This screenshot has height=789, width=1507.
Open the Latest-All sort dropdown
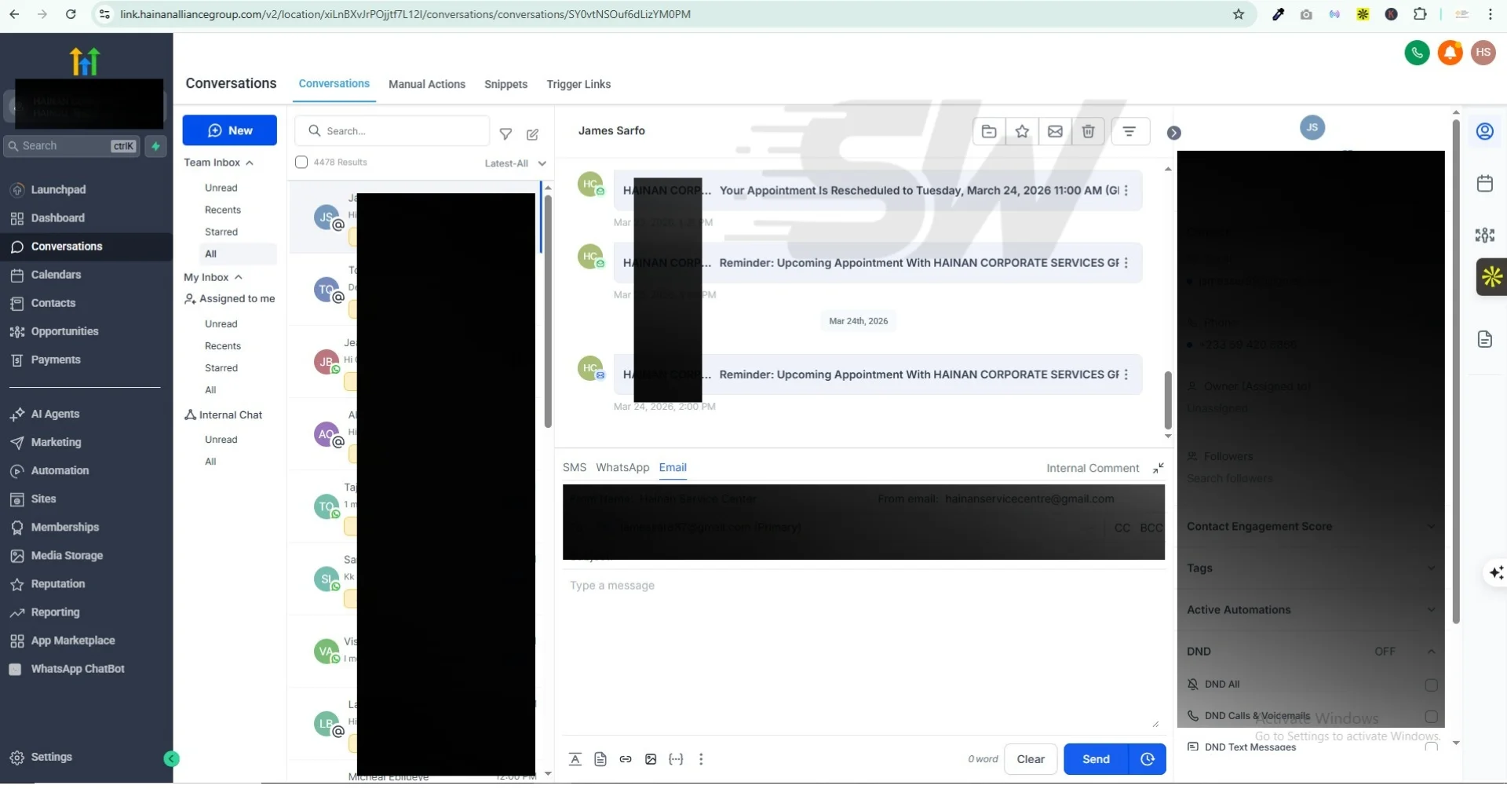point(515,164)
